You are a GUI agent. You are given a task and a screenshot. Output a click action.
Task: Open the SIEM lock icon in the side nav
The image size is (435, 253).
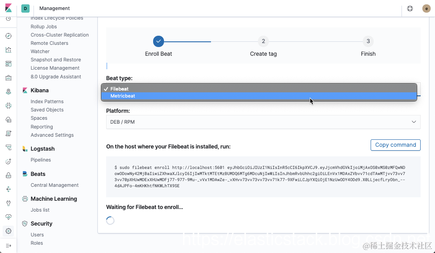(x=8, y=175)
